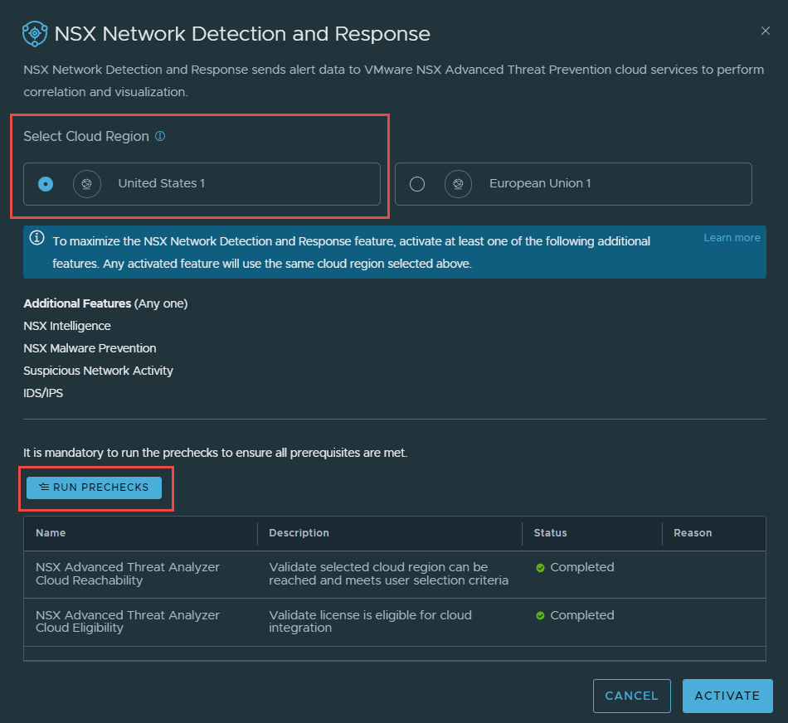Select the United States 1 radio button
This screenshot has height=723, width=788.
click(x=46, y=184)
